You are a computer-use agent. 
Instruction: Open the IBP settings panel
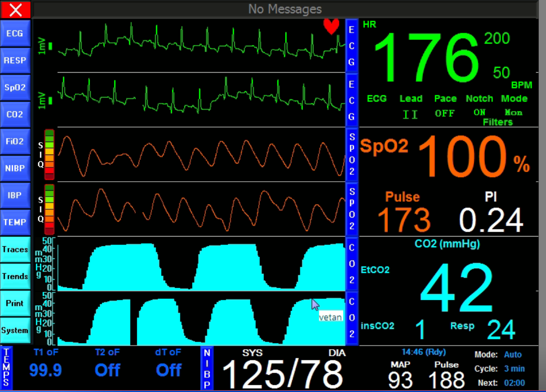click(15, 195)
